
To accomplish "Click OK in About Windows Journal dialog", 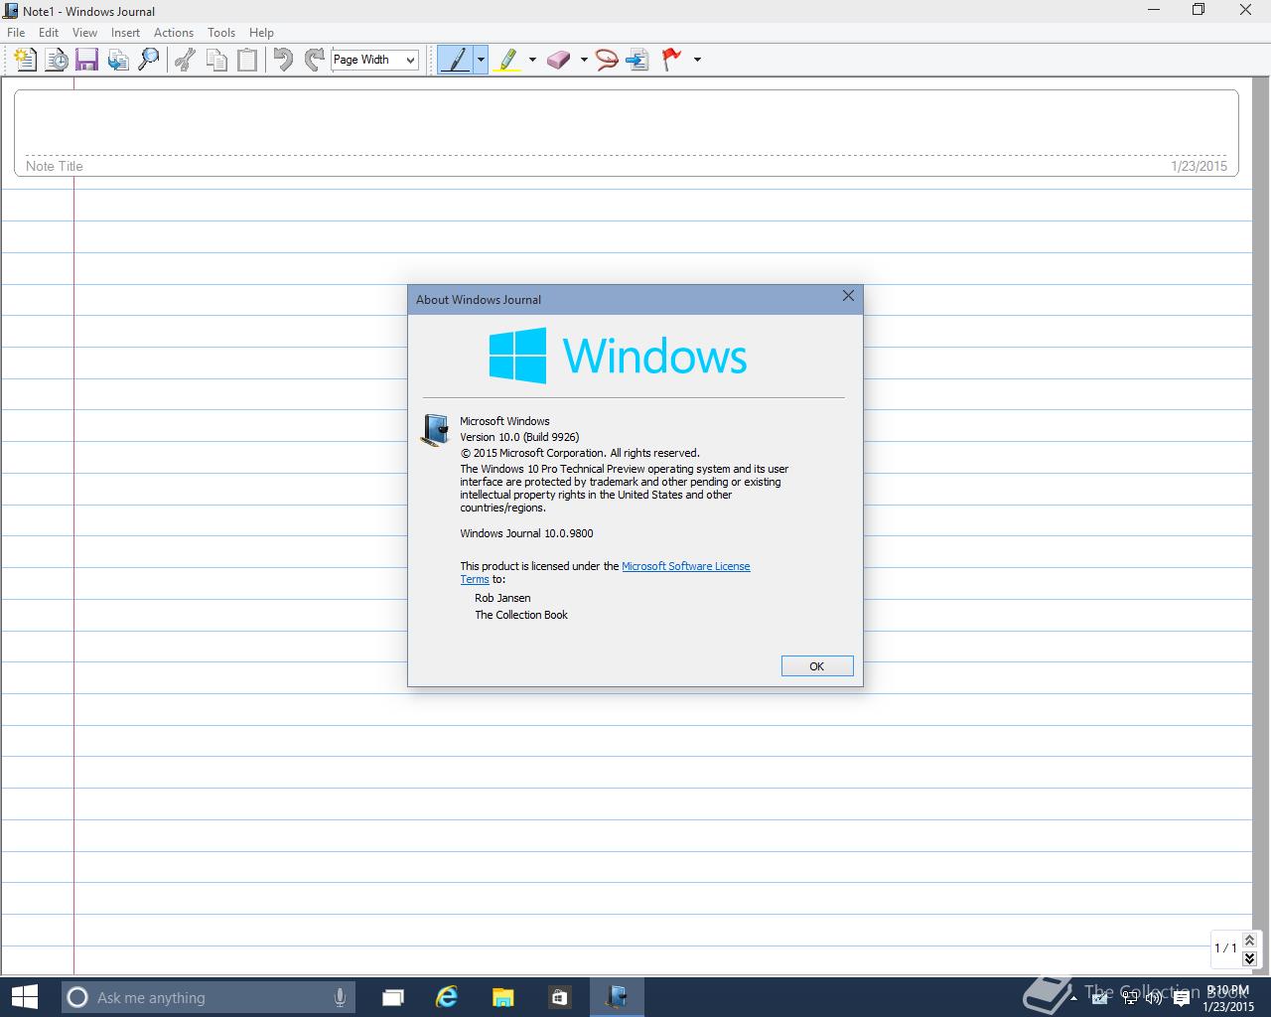I will [817, 666].
